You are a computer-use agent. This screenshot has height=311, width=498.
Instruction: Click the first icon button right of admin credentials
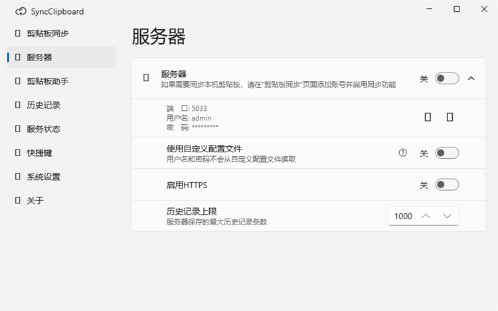click(428, 118)
